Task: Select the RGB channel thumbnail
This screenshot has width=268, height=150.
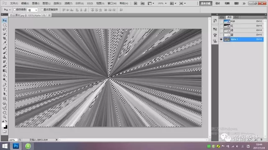Action: pos(227,21)
